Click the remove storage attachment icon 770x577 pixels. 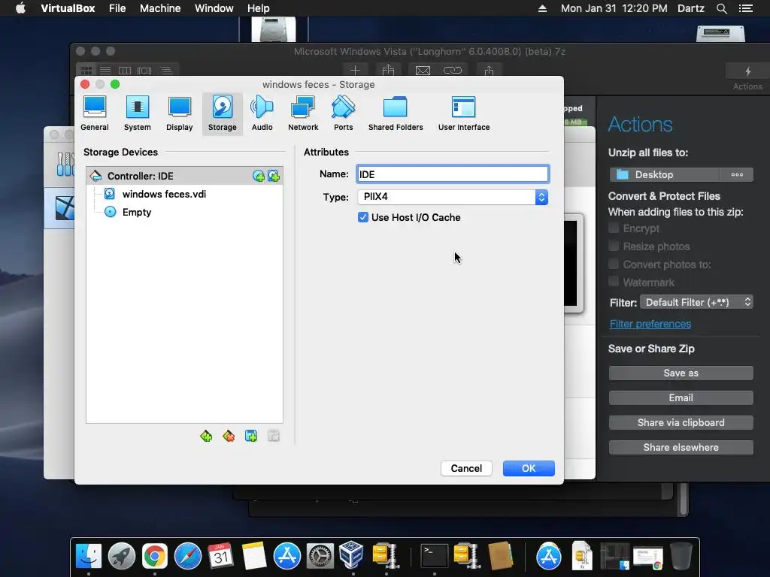(274, 436)
